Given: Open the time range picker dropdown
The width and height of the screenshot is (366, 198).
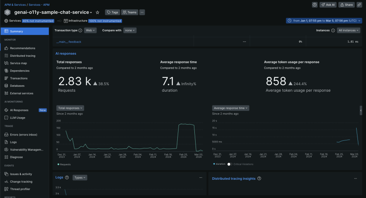Looking at the screenshot, I should click(324, 21).
